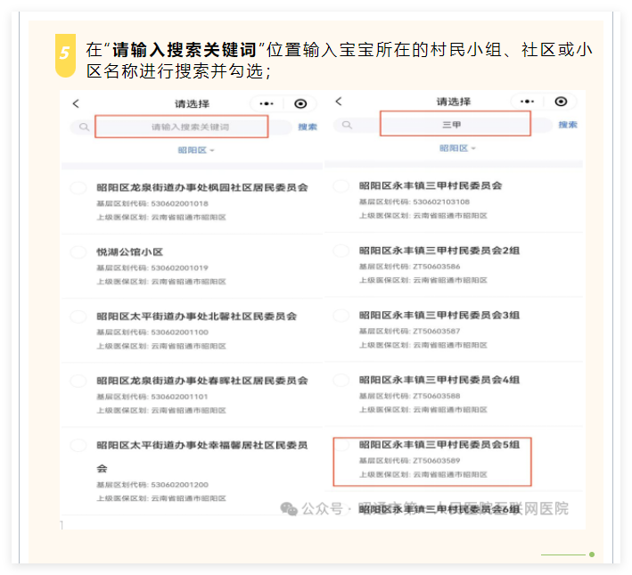Viewport: 632px width, 575px height.
Task: Select radio for 三甲村民委员会2组
Action: pos(341,251)
